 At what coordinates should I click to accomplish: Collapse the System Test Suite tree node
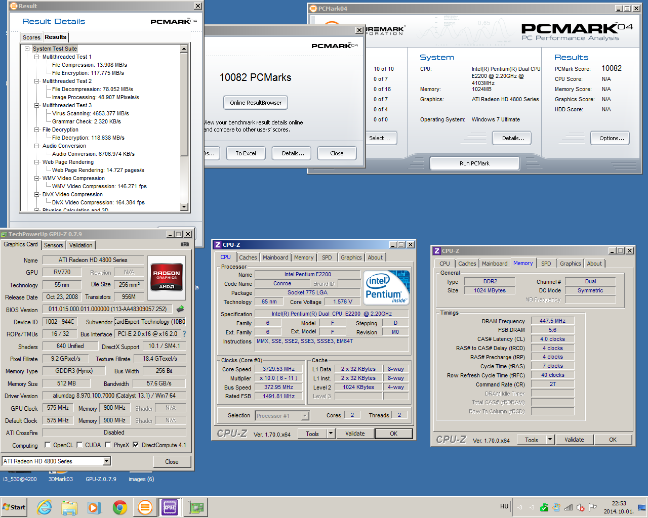coord(27,49)
